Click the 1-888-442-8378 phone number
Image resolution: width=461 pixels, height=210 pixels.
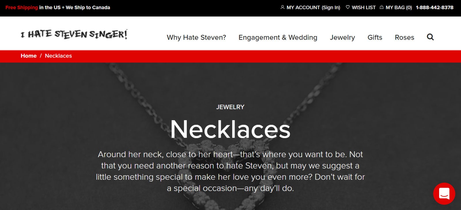click(434, 7)
